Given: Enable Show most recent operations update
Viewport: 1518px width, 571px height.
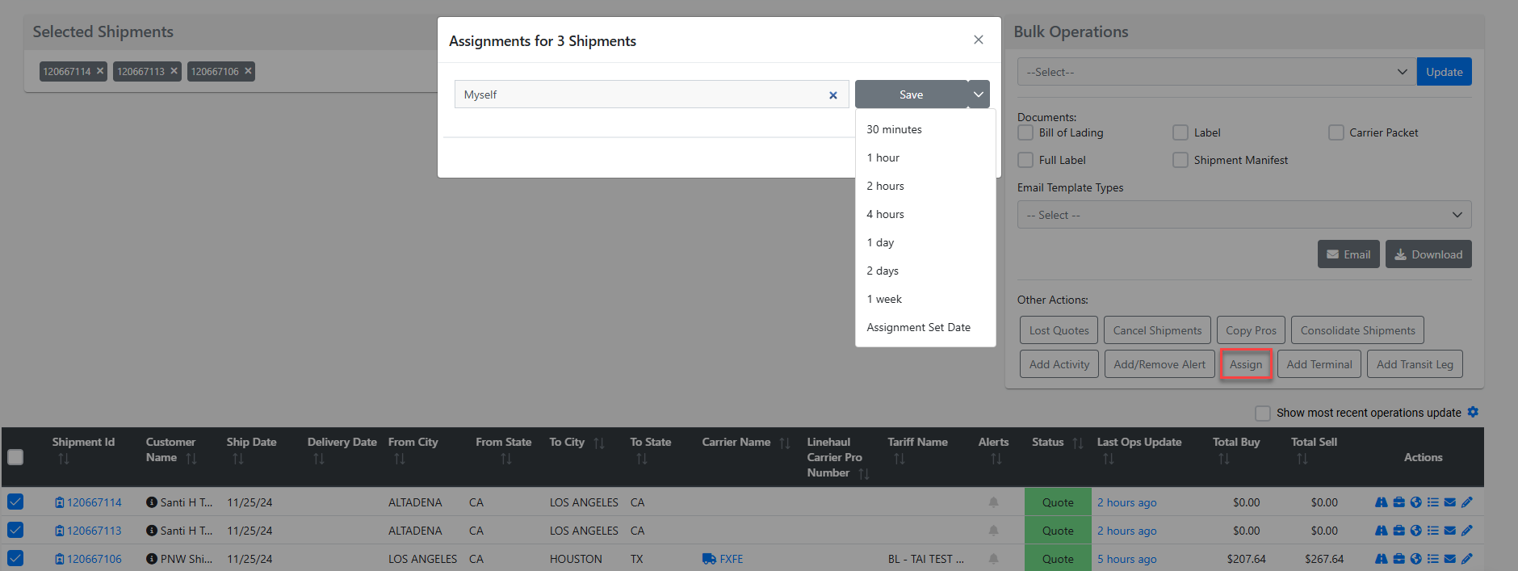Looking at the screenshot, I should (1263, 413).
